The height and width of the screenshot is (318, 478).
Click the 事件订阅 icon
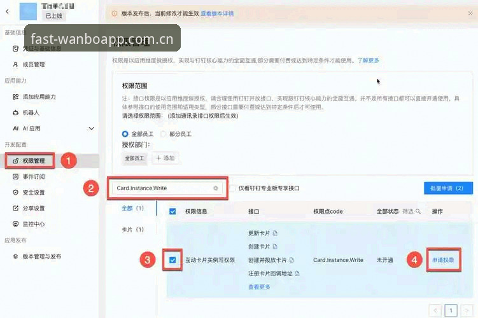click(15, 177)
